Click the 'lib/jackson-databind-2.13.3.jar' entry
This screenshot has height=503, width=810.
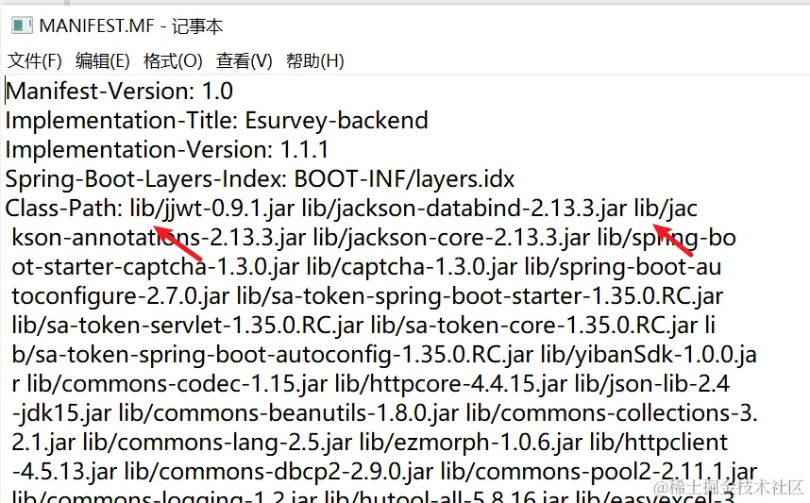click(x=464, y=209)
